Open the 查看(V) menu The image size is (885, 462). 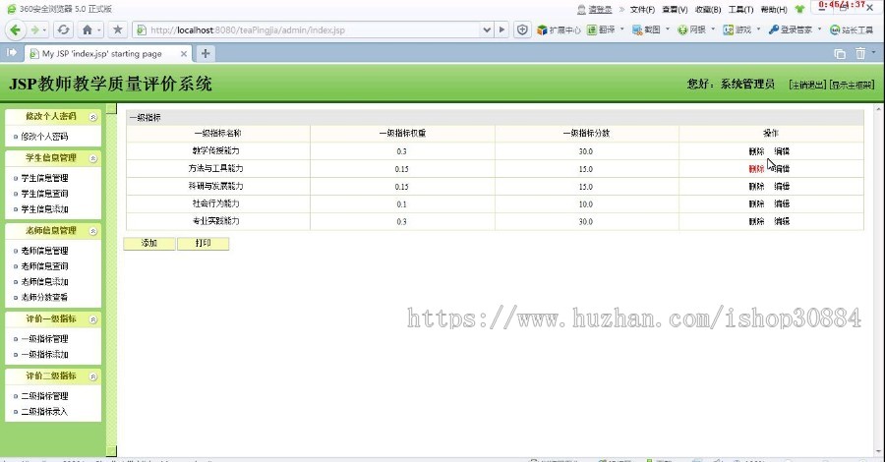click(x=675, y=10)
